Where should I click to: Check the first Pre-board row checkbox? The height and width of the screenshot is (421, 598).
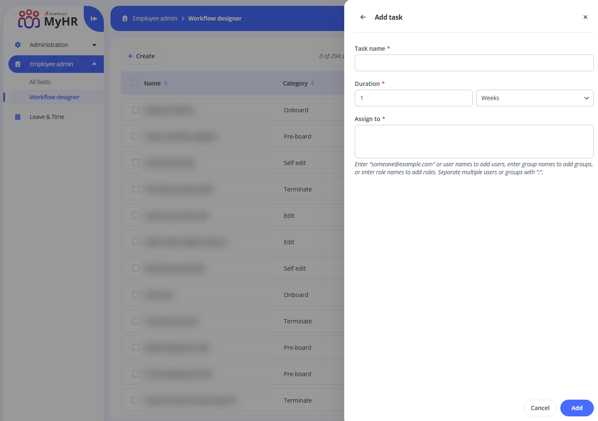click(x=136, y=136)
